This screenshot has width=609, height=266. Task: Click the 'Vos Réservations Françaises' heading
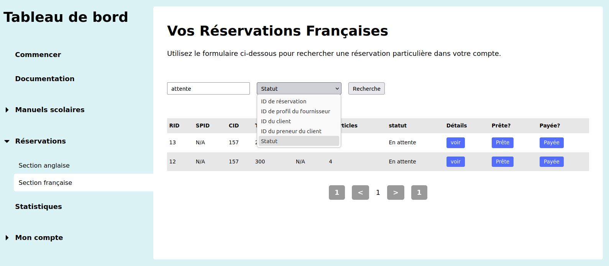point(277,31)
